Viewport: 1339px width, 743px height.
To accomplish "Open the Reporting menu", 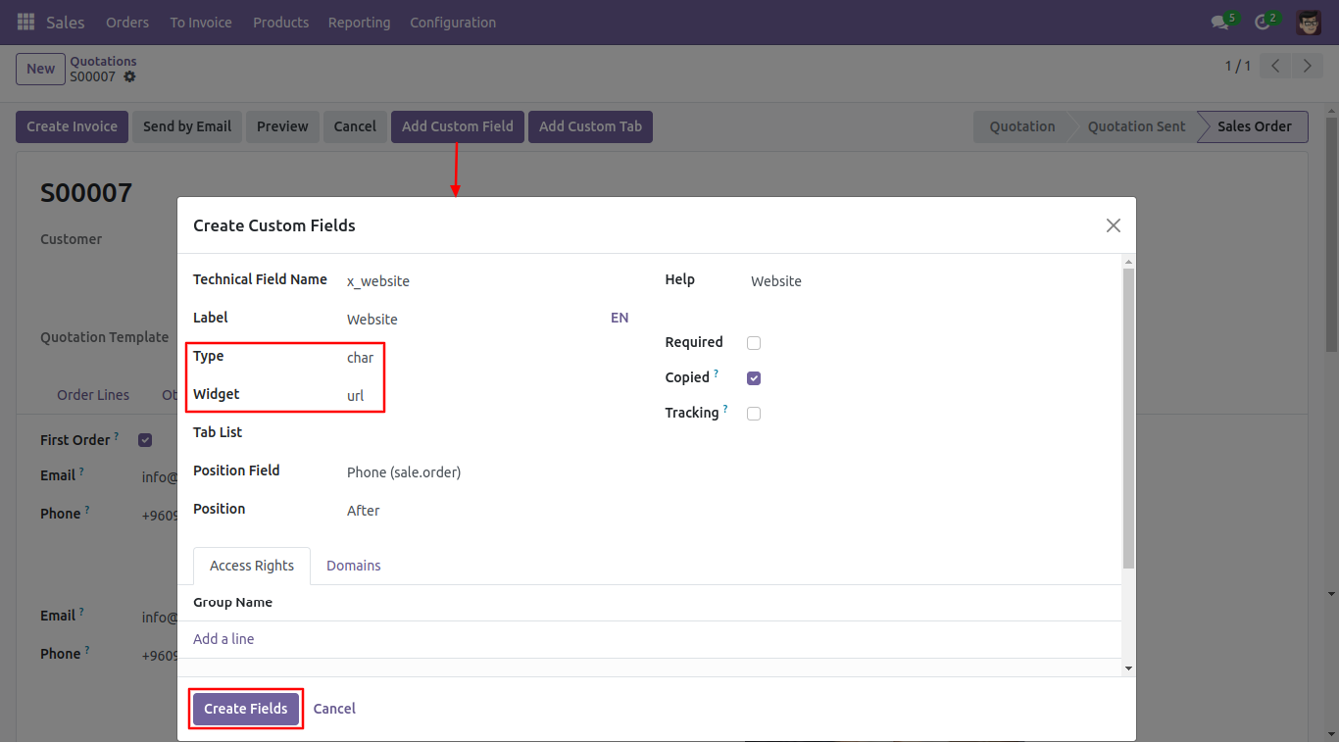I will point(359,22).
